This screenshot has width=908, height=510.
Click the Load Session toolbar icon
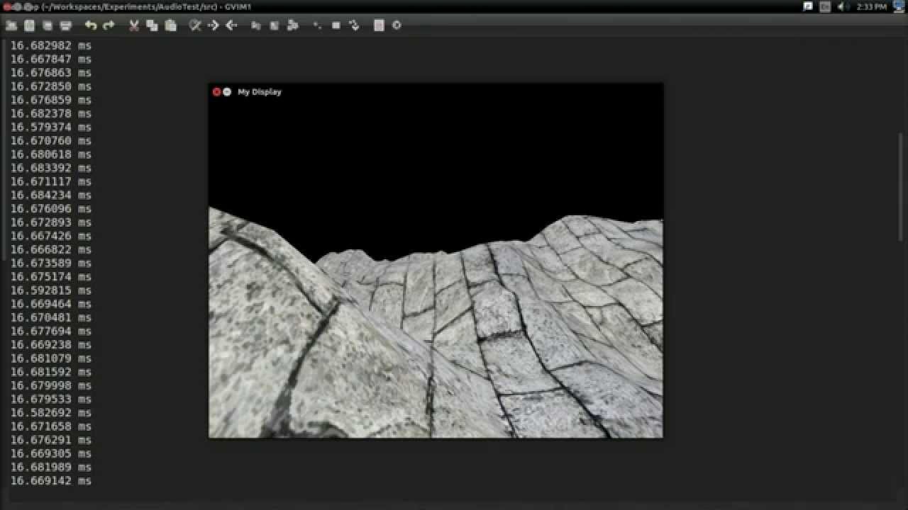(x=256, y=25)
